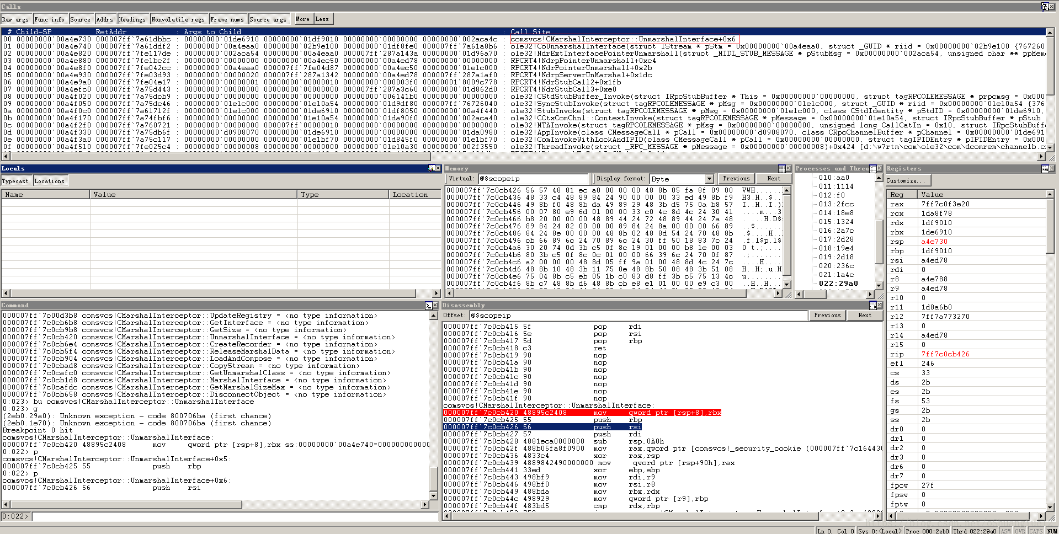The image size is (1059, 534).
Task: Click the red breakpoint line at 7c0cb420
Action: pos(582,413)
